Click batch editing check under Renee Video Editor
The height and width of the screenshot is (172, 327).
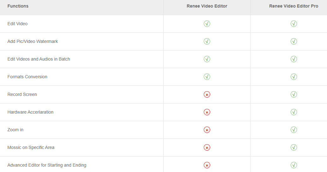click(x=207, y=59)
